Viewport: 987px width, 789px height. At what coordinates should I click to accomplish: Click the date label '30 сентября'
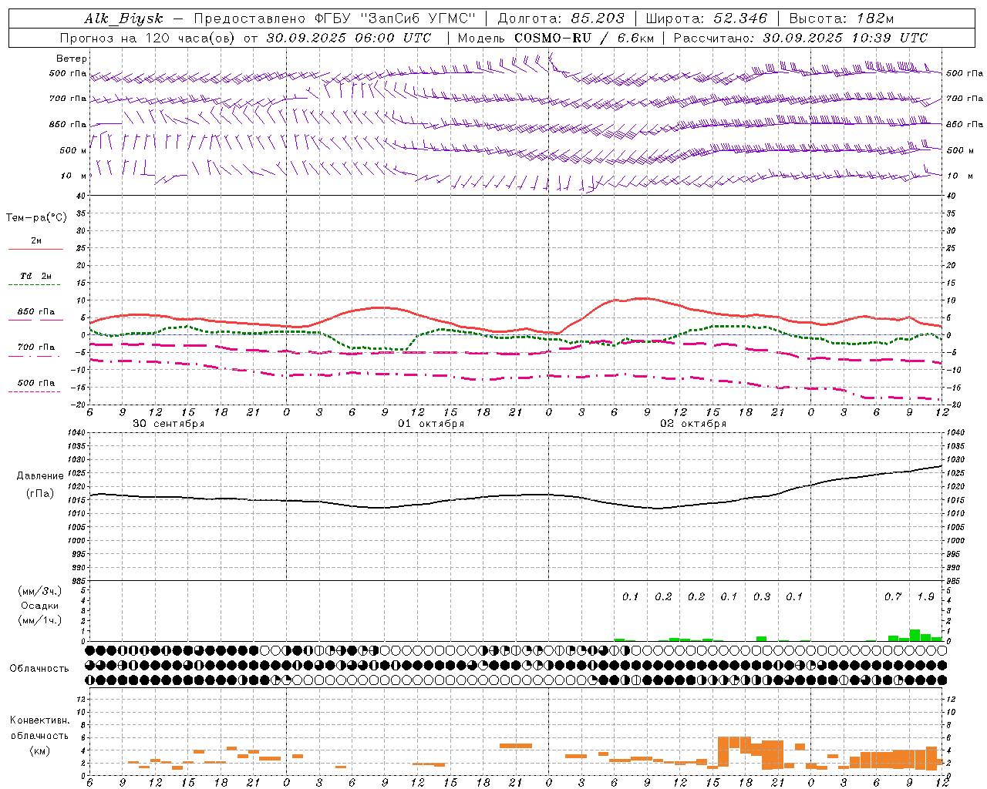169,423
